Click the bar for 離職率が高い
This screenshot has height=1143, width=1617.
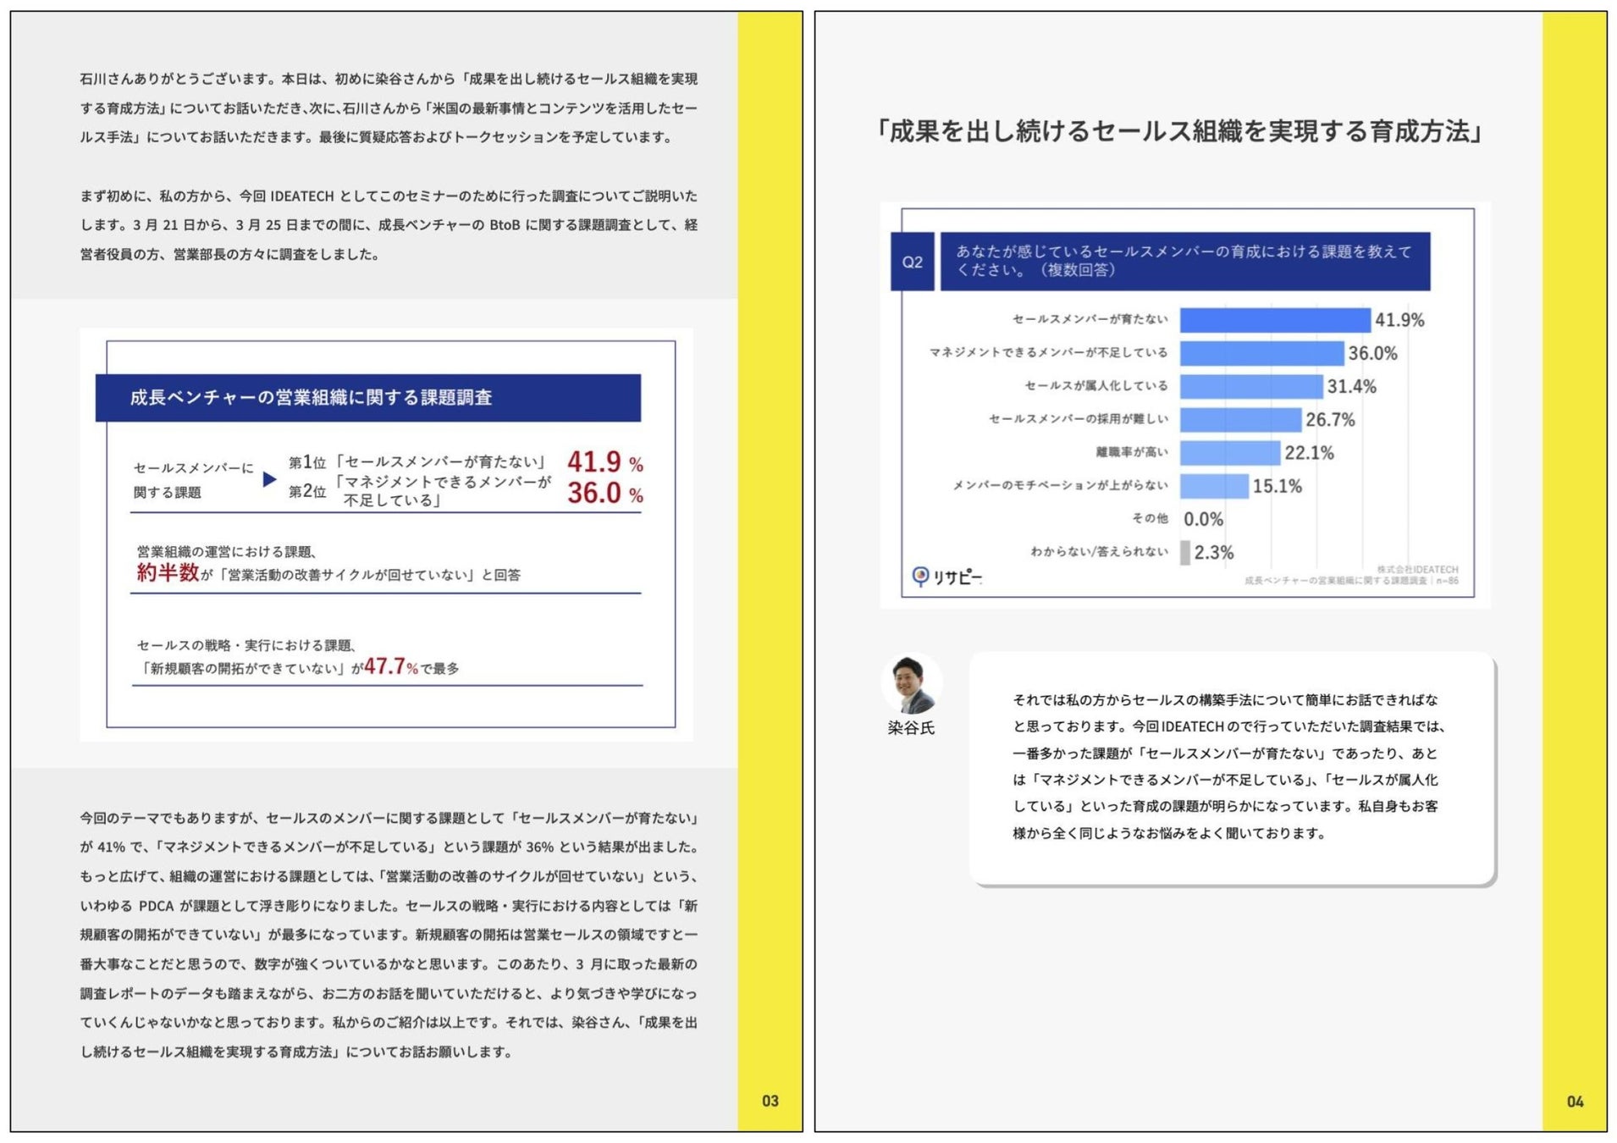click(x=1230, y=453)
